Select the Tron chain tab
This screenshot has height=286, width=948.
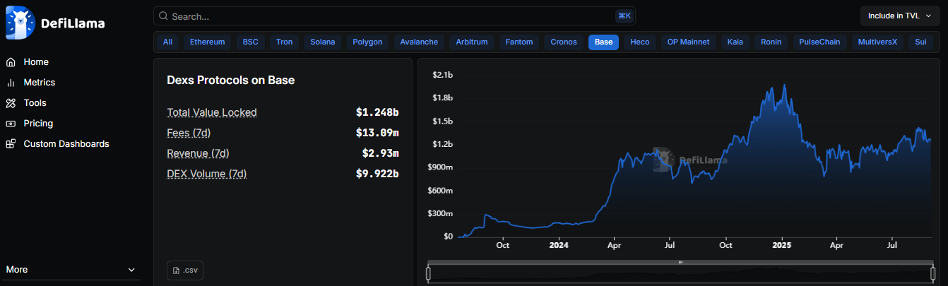285,42
